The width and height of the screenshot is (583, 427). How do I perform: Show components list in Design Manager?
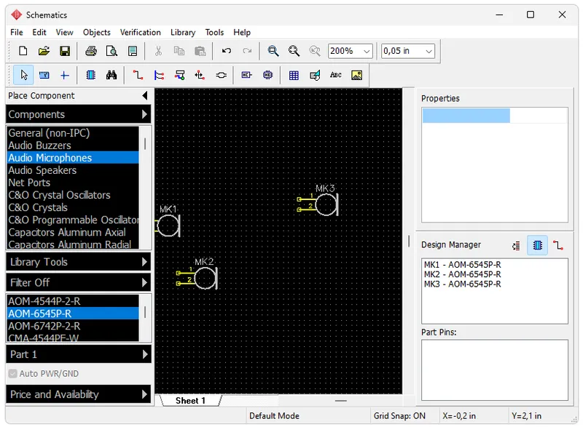537,245
